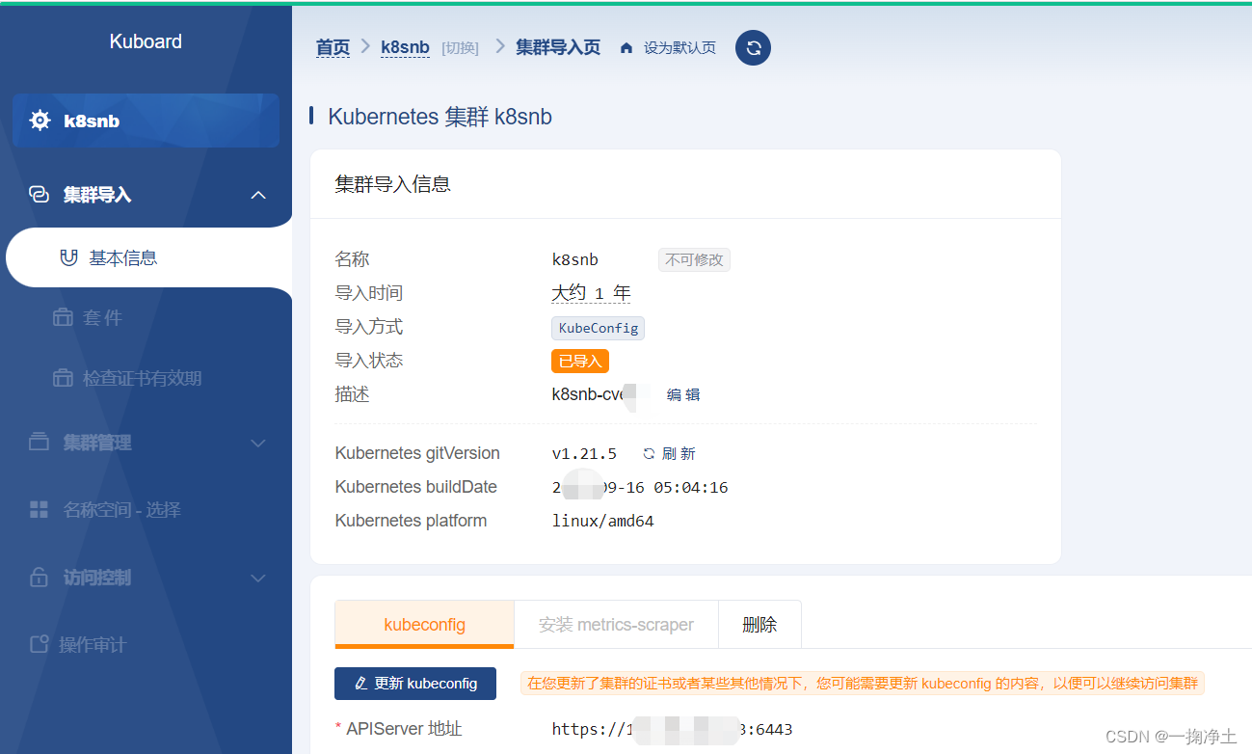This screenshot has height=754, width=1252.
Task: Click the icon beside 操作审计
Action: click(x=39, y=644)
